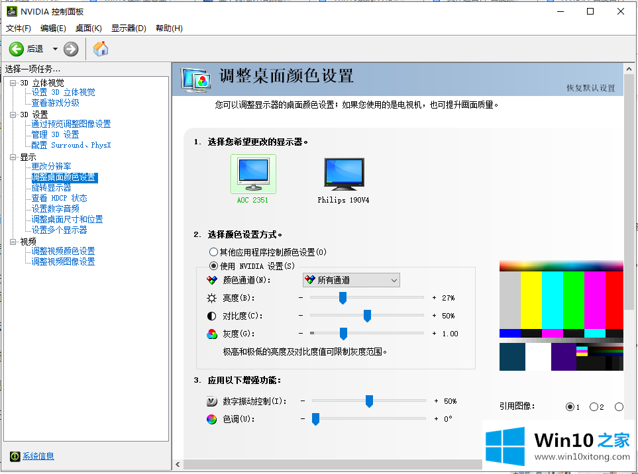Screen dimensions: 638x474
Task: Open the 所有通道 color channel dropdown
Action: (352, 280)
